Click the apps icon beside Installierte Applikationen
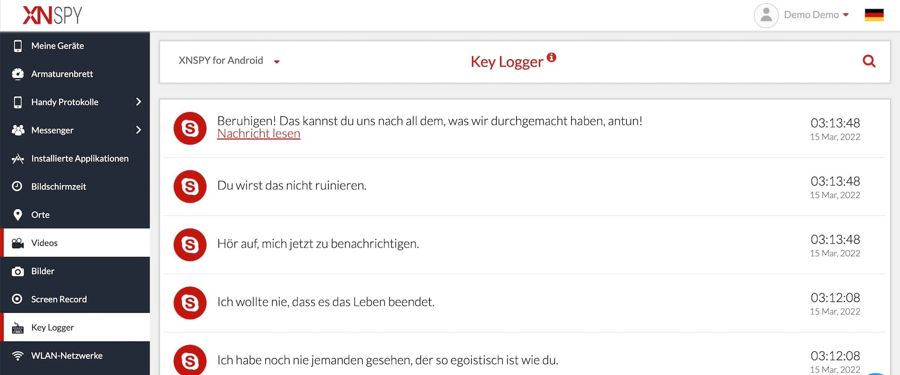The height and width of the screenshot is (375, 900). pyautogui.click(x=18, y=159)
